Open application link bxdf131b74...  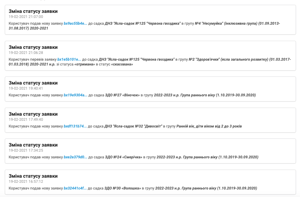coord(75,126)
